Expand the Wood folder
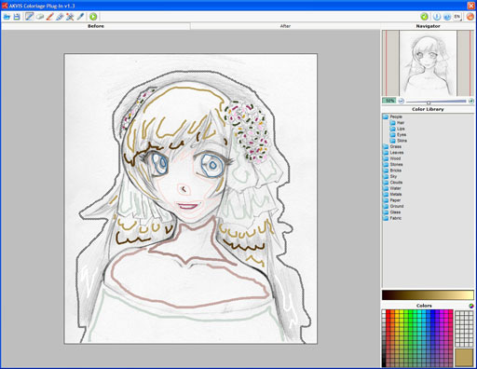Screen dimensions: 477x369 click(392, 158)
